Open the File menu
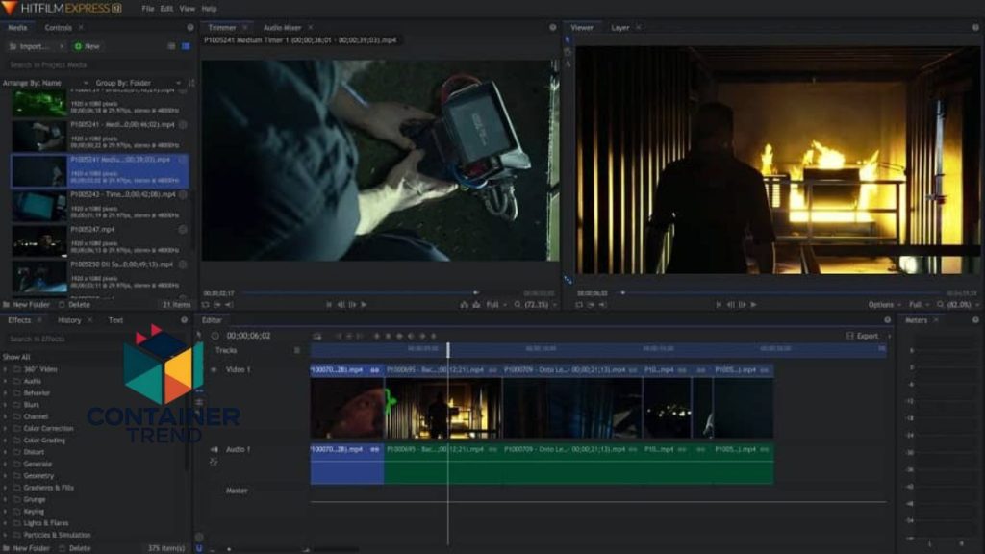Viewport: 985px width, 554px height. click(147, 9)
